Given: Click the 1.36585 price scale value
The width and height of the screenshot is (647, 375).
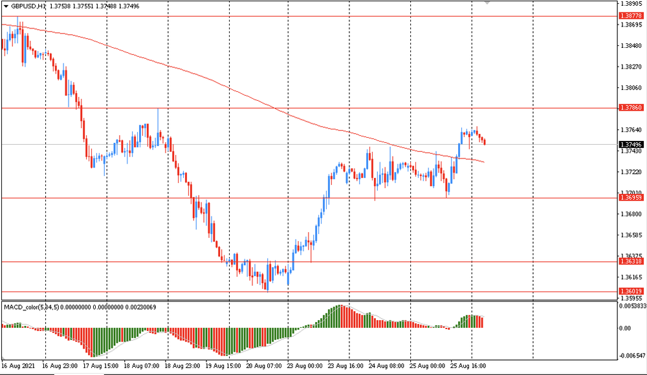Looking at the screenshot, I should 631,235.
